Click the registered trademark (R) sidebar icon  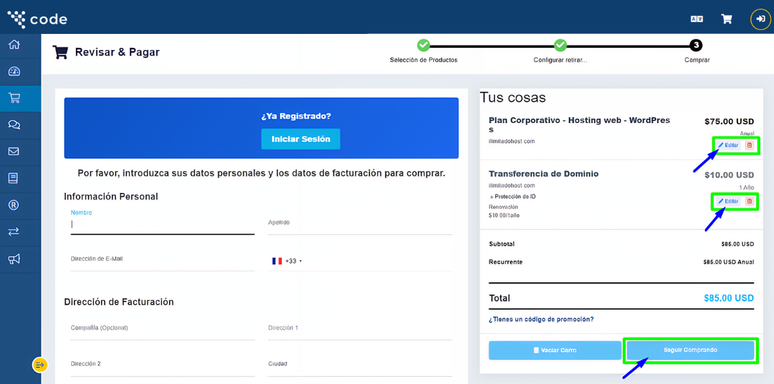[14, 205]
